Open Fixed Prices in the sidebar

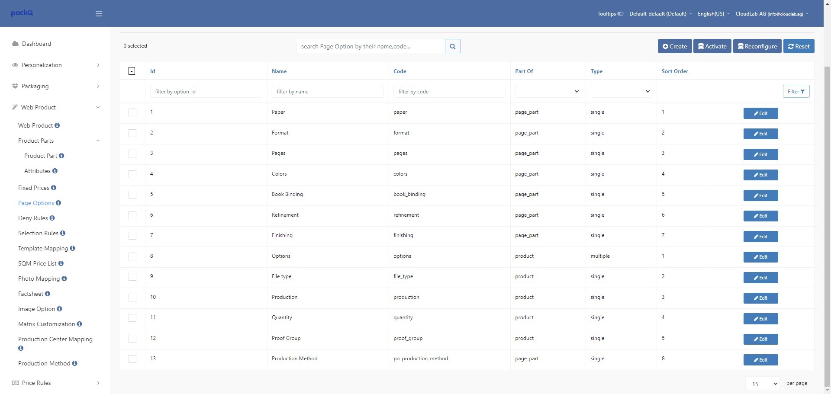point(34,188)
